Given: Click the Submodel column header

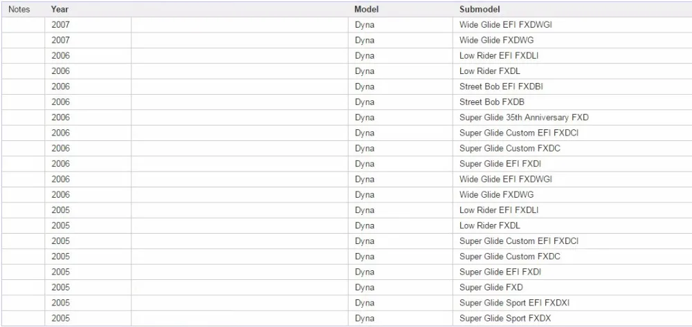Looking at the screenshot, I should (480, 9).
